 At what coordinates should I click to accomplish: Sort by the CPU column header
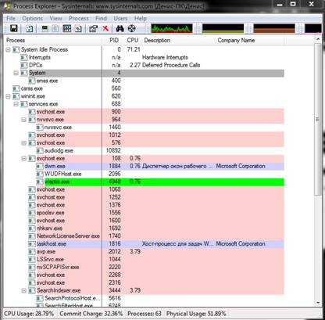coord(133,41)
